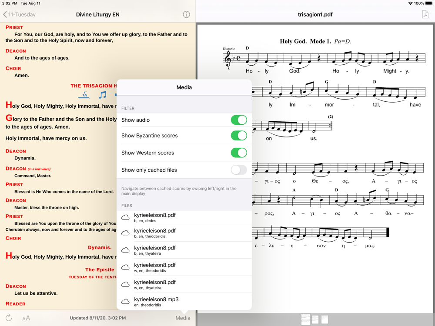The width and height of the screenshot is (435, 326).
Task: Tap the battery indicator in status bar
Action: click(429, 3)
